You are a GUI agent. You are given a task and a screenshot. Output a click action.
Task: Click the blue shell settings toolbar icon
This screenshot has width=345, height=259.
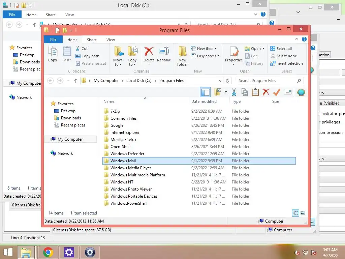(x=301, y=92)
